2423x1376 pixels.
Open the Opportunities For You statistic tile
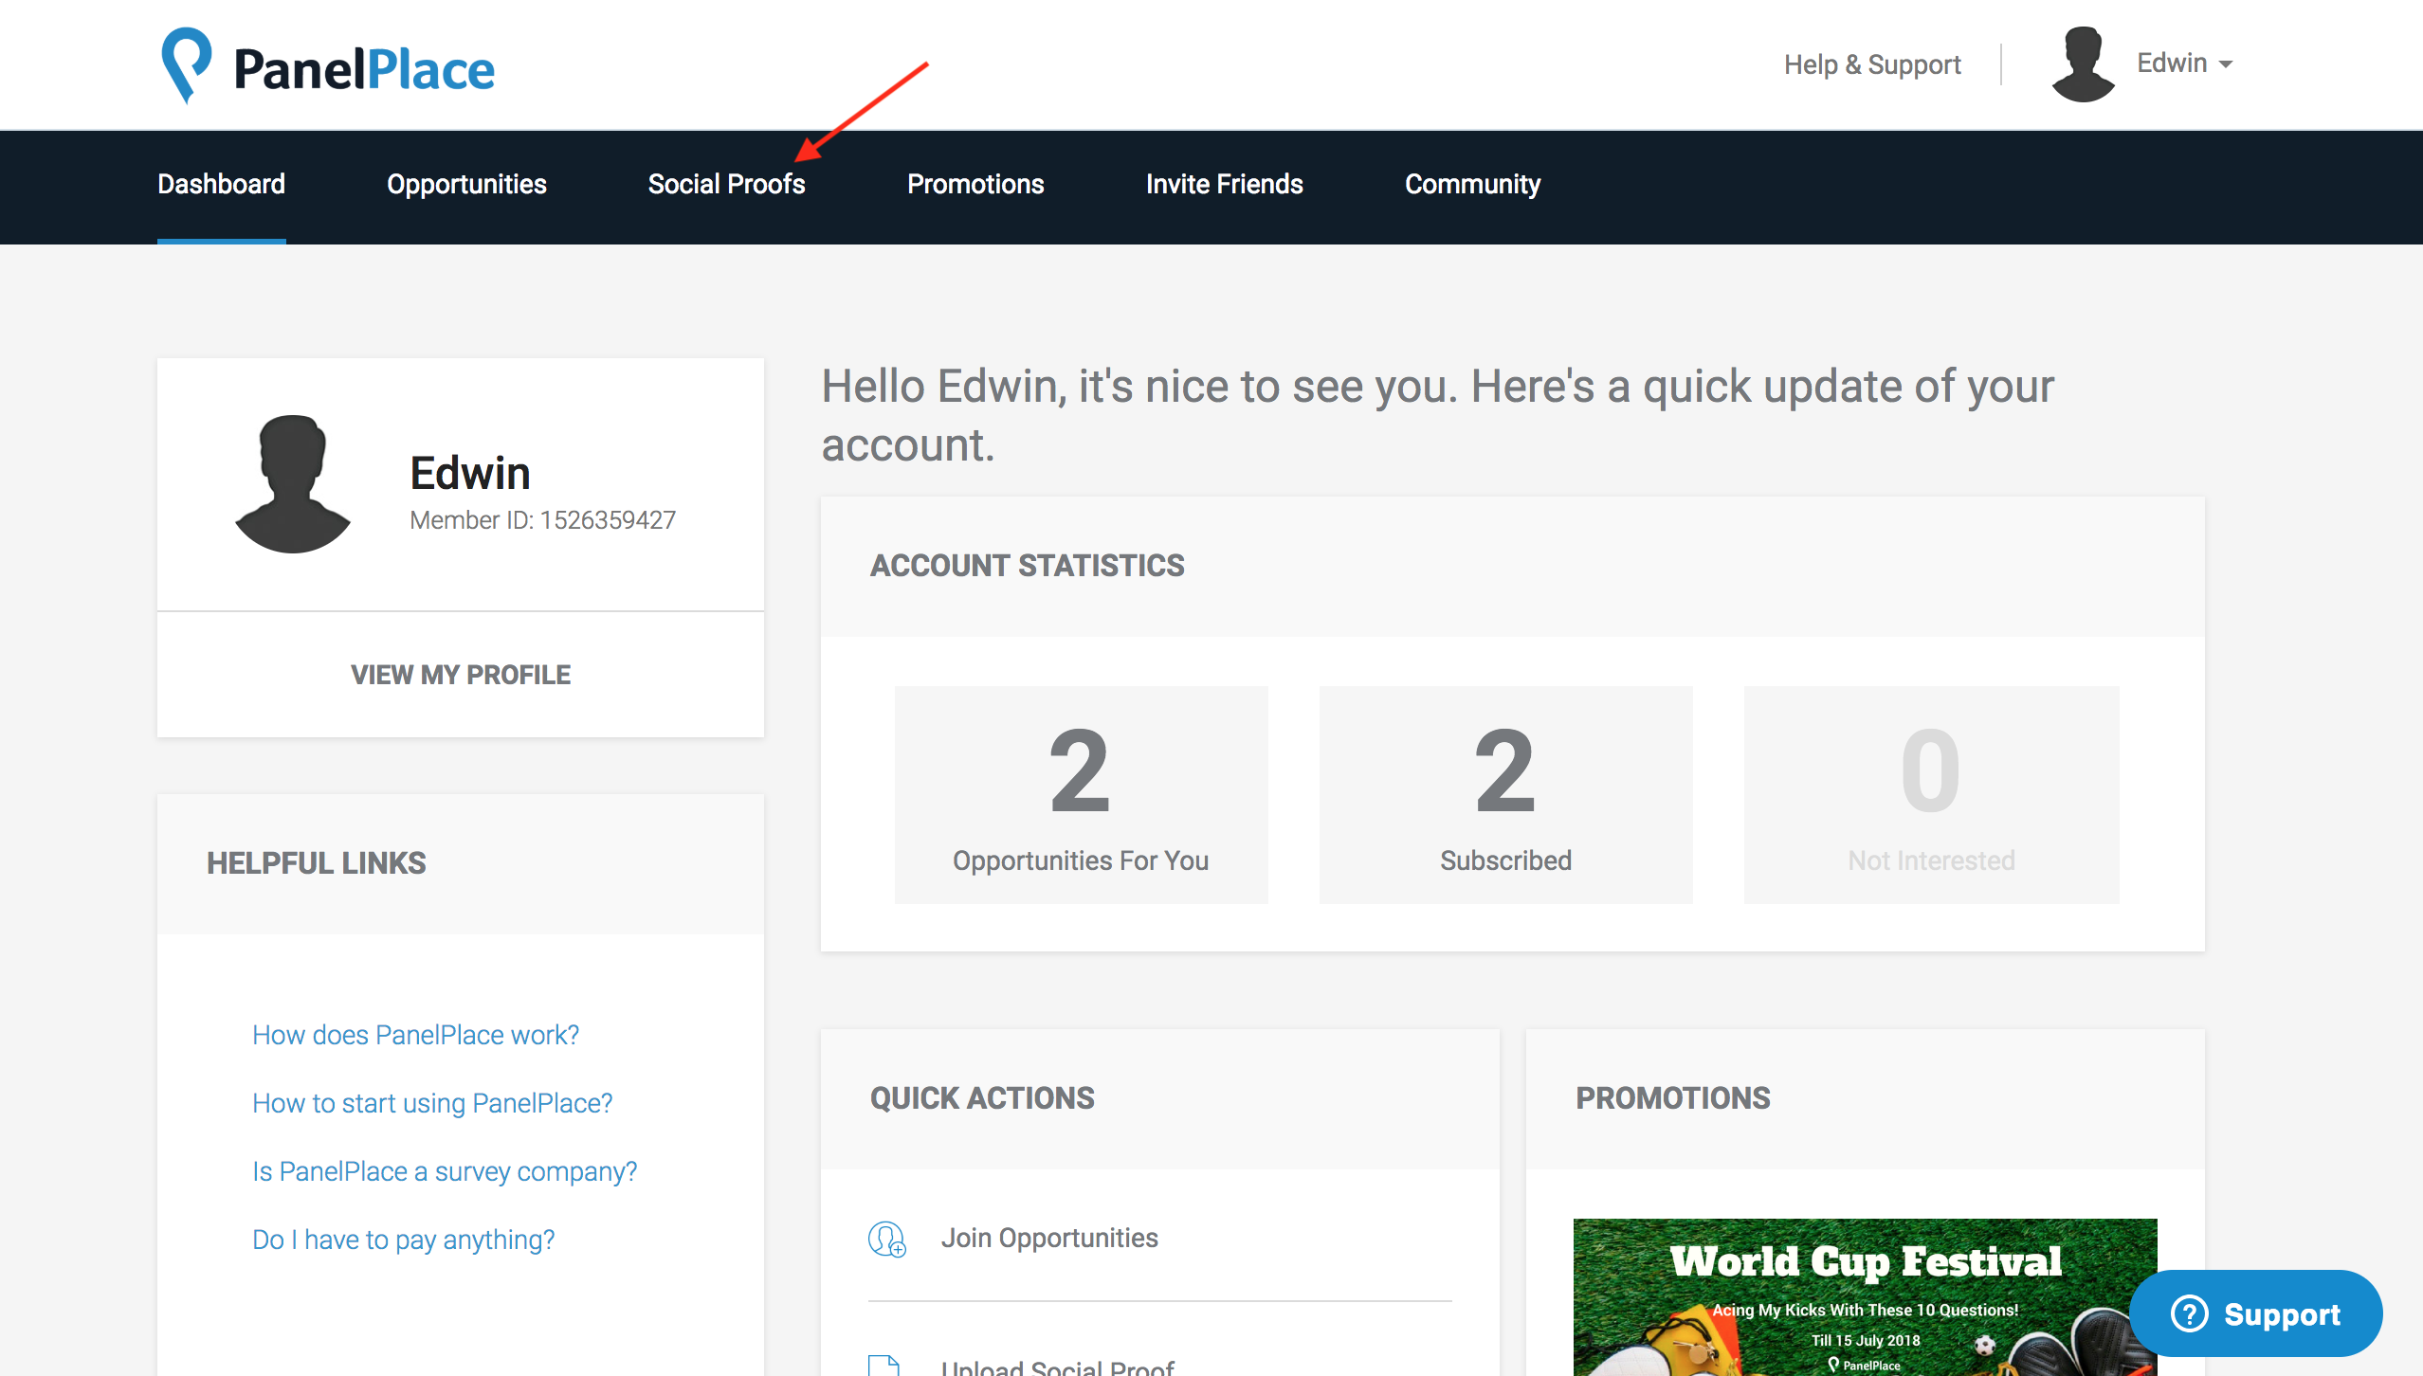coord(1081,794)
